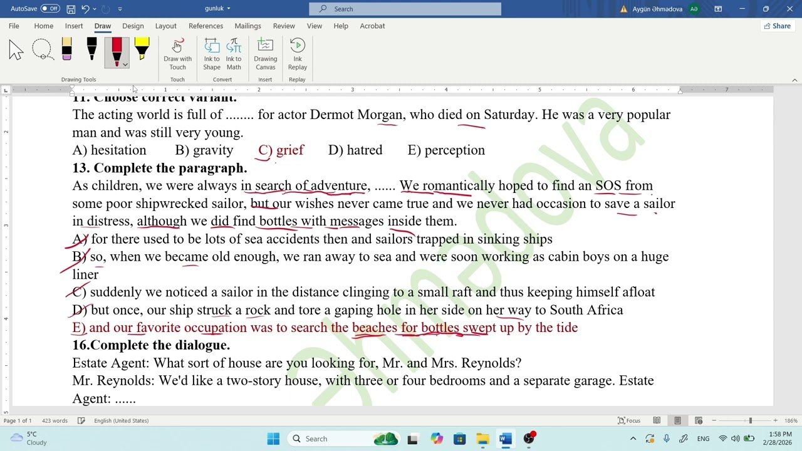
Task: Show hidden system tray icons
Action: [633, 438]
